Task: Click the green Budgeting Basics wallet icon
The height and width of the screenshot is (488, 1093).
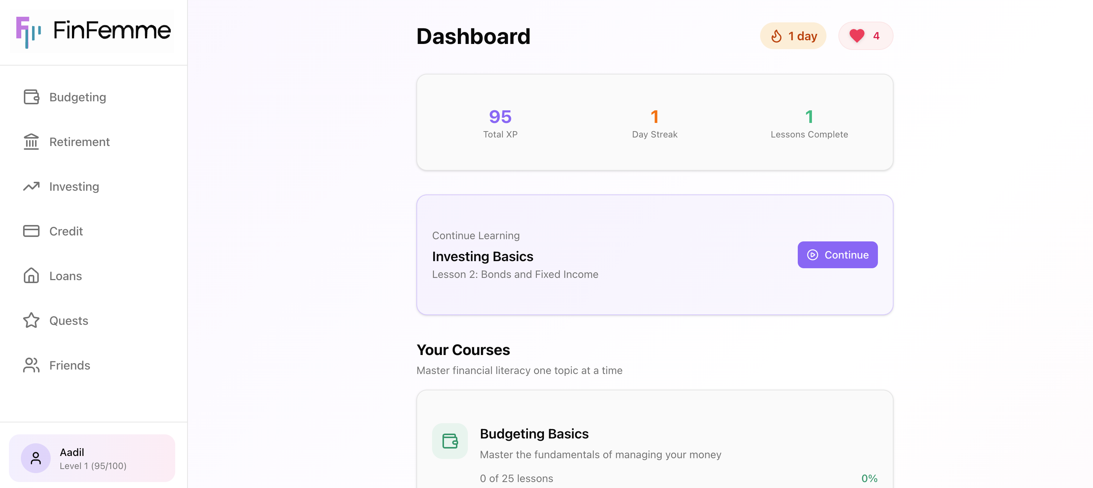Action: [x=450, y=441]
